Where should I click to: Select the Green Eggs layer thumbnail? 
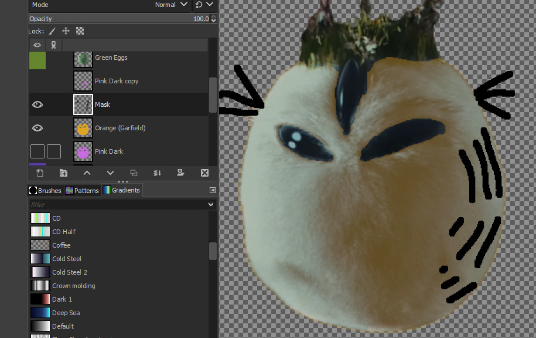point(83,59)
